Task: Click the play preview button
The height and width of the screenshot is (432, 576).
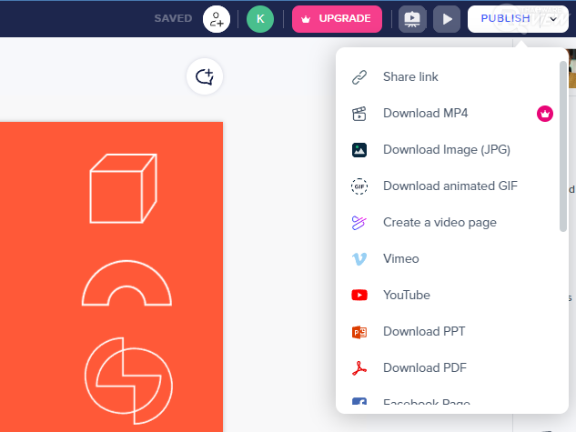Action: (x=447, y=19)
